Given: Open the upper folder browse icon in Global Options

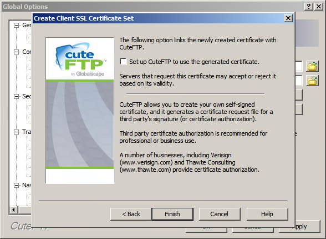Looking at the screenshot, I should tap(312, 67).
